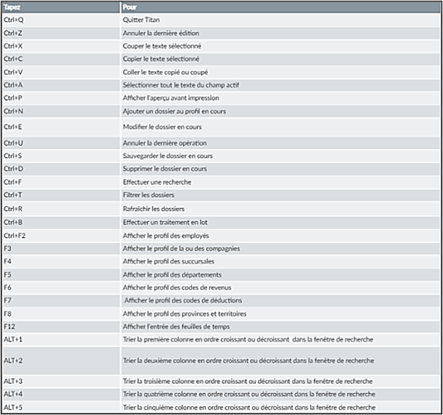The image size is (443, 415).
Task: Select the 'Ctrl+V' shortcut cell
Action: point(61,72)
